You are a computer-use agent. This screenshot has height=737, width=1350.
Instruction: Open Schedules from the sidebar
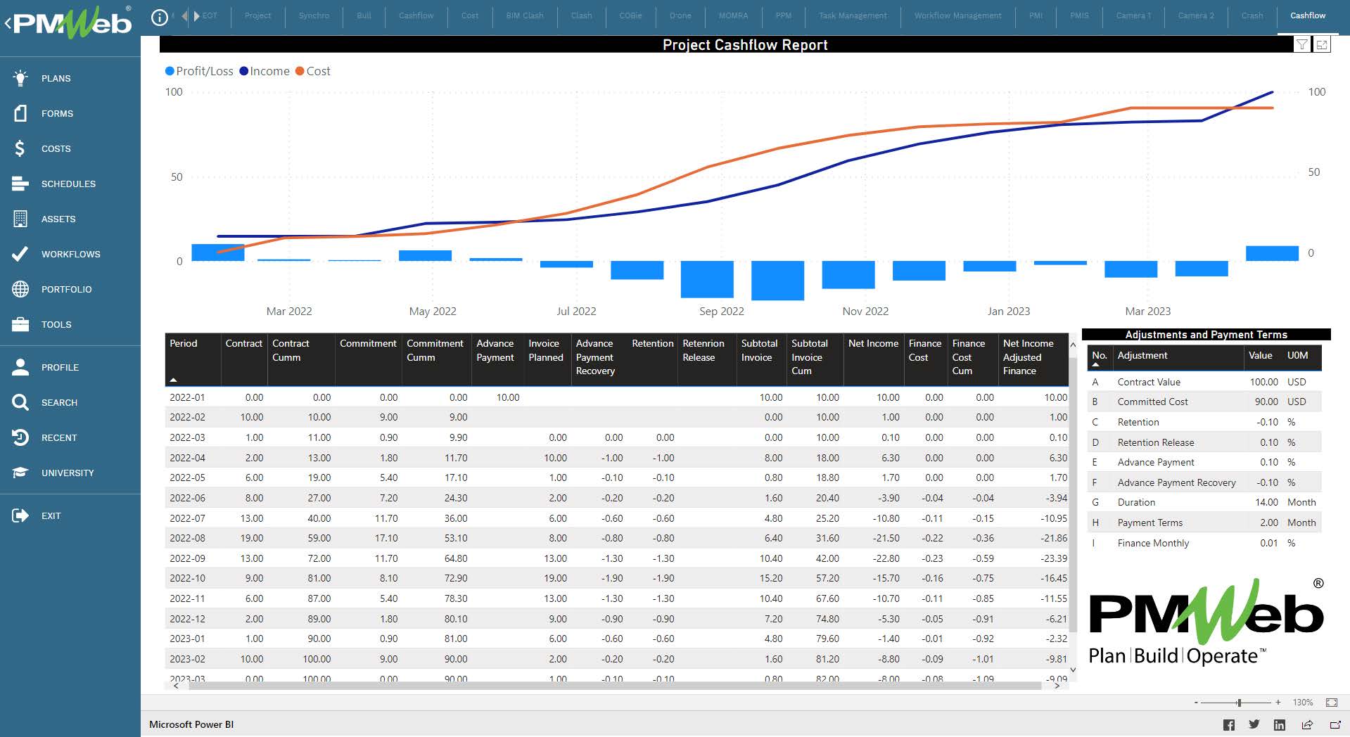click(68, 184)
